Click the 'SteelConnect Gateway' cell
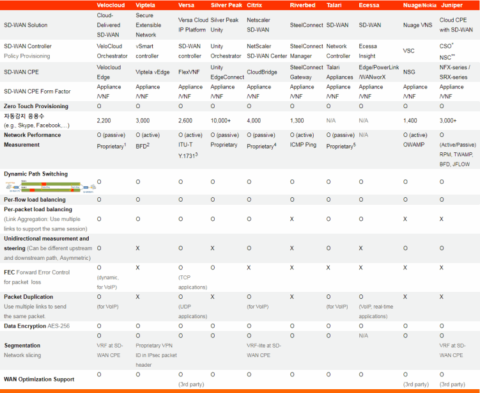This screenshot has width=480, height=393. 306,72
